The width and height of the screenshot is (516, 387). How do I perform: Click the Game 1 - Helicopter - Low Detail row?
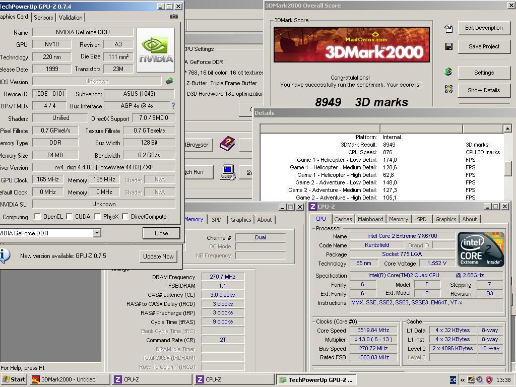click(382, 160)
